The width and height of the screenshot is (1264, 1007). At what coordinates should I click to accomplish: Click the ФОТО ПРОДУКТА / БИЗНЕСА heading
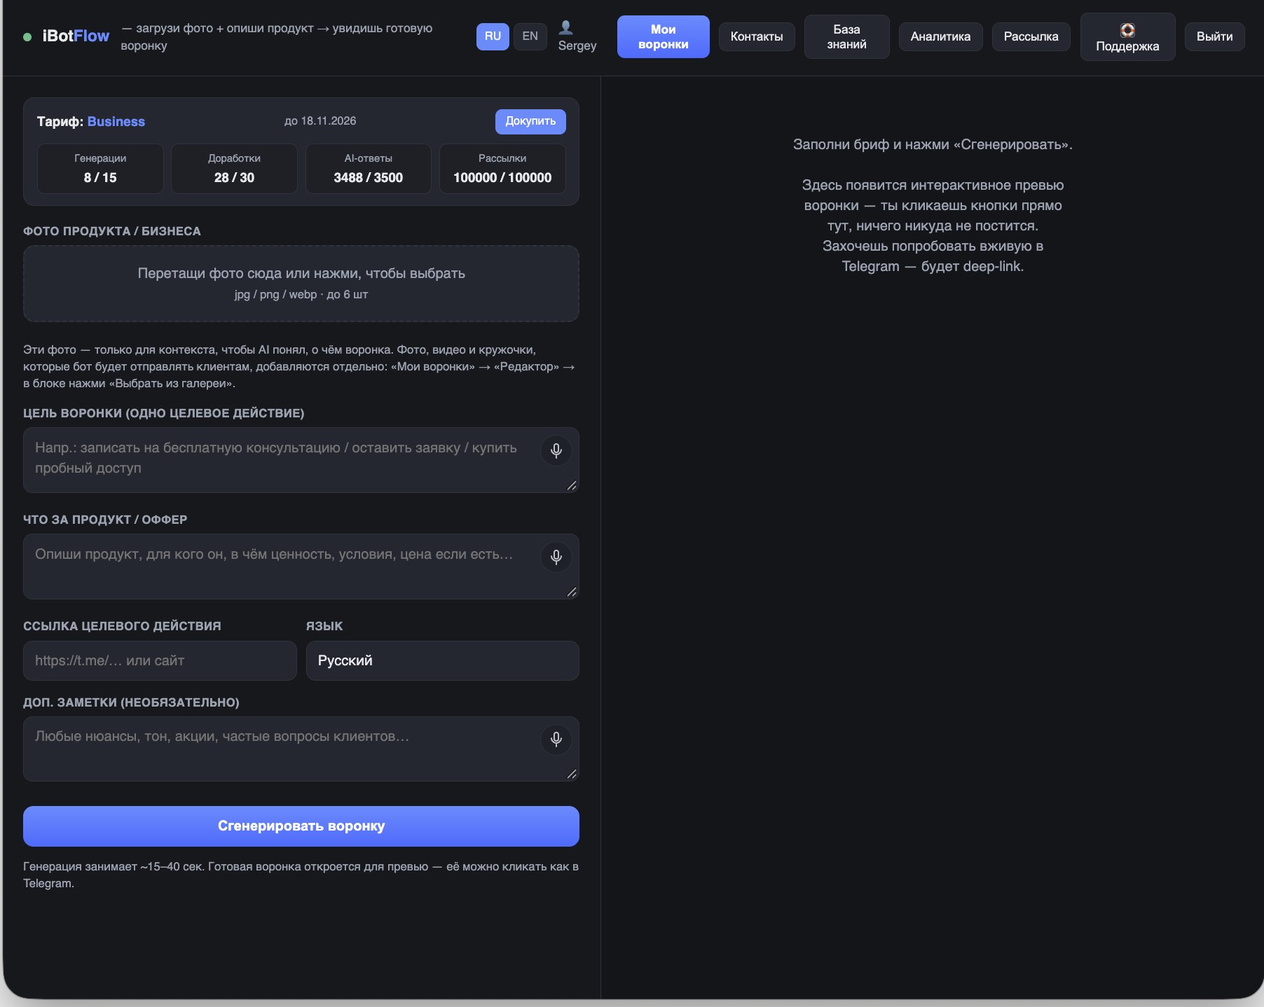[112, 231]
